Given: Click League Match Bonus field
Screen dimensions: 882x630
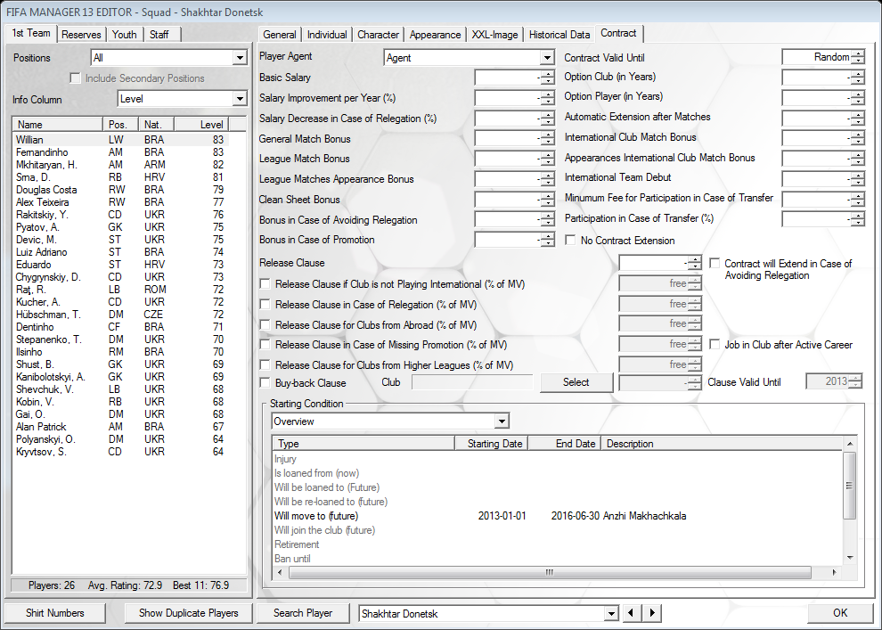Looking at the screenshot, I should click(508, 159).
